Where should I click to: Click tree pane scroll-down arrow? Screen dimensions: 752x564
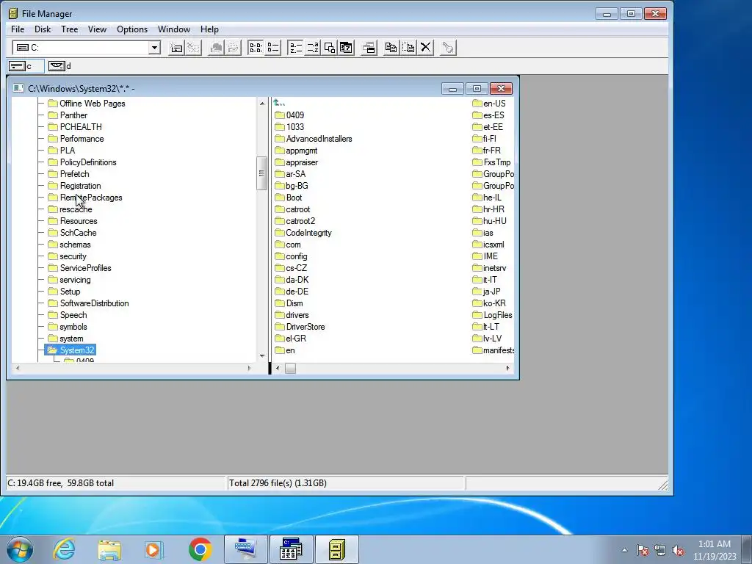point(262,355)
